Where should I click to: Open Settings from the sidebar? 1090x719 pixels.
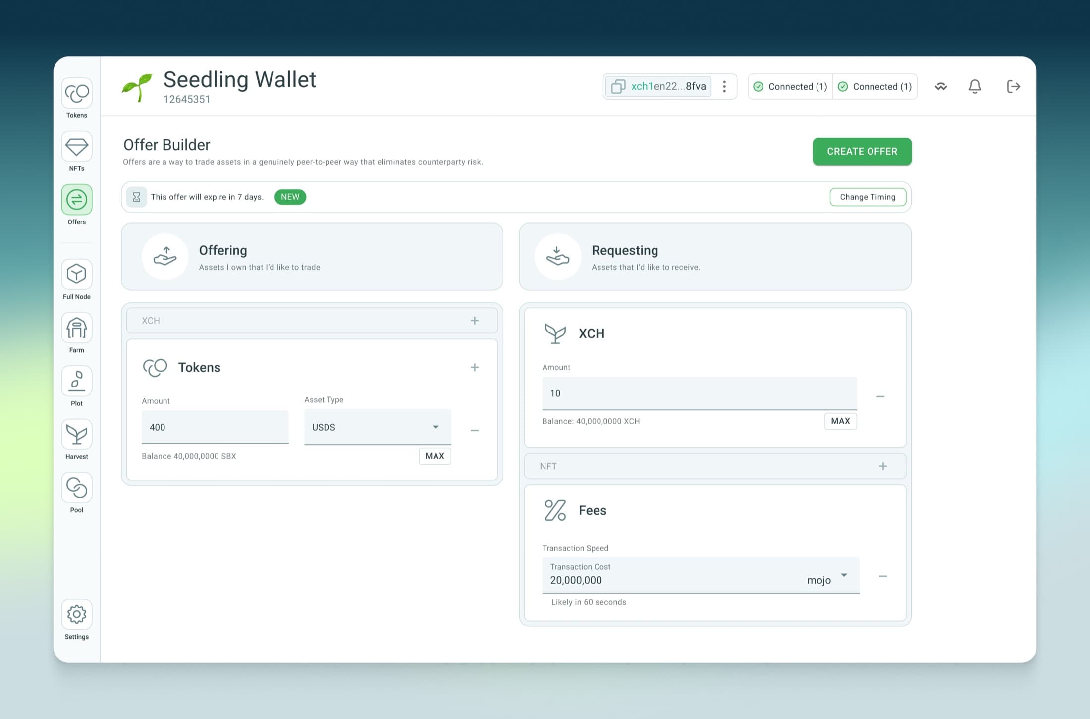76,614
